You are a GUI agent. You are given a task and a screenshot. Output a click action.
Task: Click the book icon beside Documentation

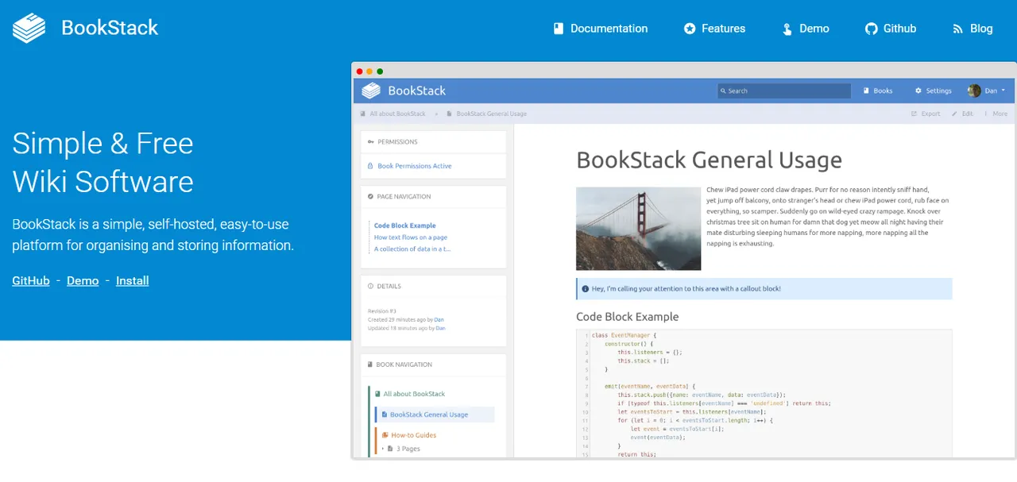coord(559,29)
